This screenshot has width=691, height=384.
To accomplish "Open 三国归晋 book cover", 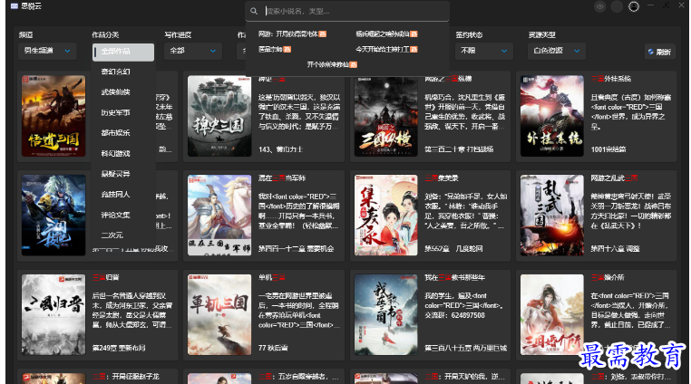I will (x=54, y=315).
